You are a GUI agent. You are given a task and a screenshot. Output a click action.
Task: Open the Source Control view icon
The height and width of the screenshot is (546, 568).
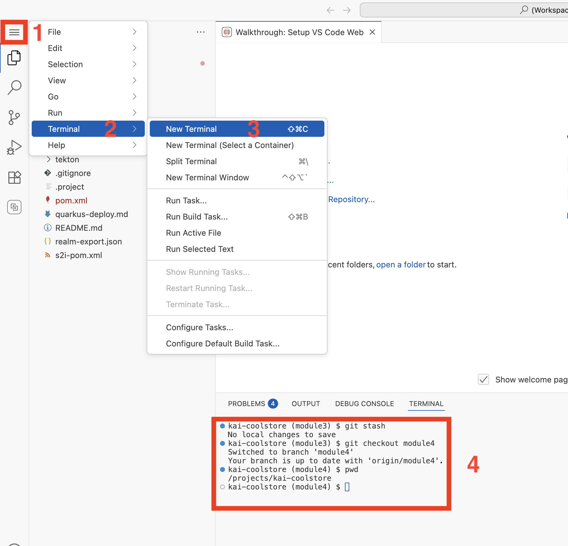[x=14, y=118]
